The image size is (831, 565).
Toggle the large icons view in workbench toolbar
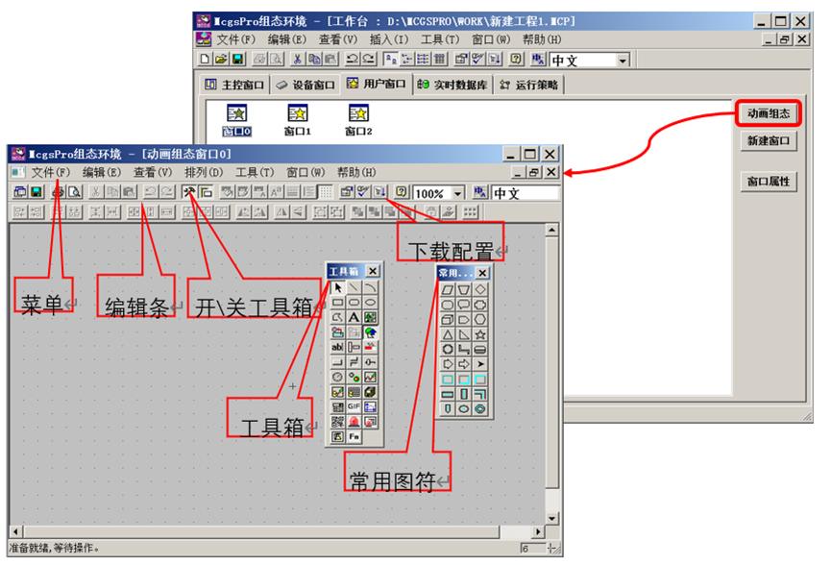[x=391, y=59]
